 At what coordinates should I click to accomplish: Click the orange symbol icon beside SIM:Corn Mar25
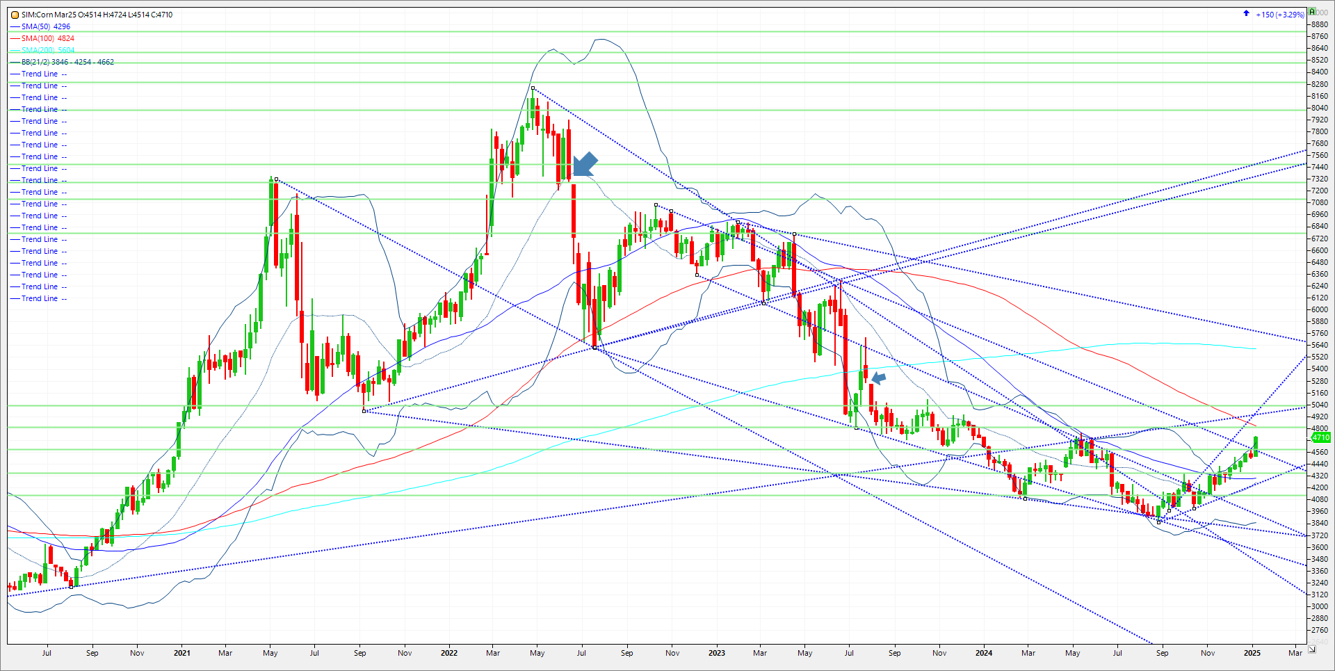coord(15,15)
